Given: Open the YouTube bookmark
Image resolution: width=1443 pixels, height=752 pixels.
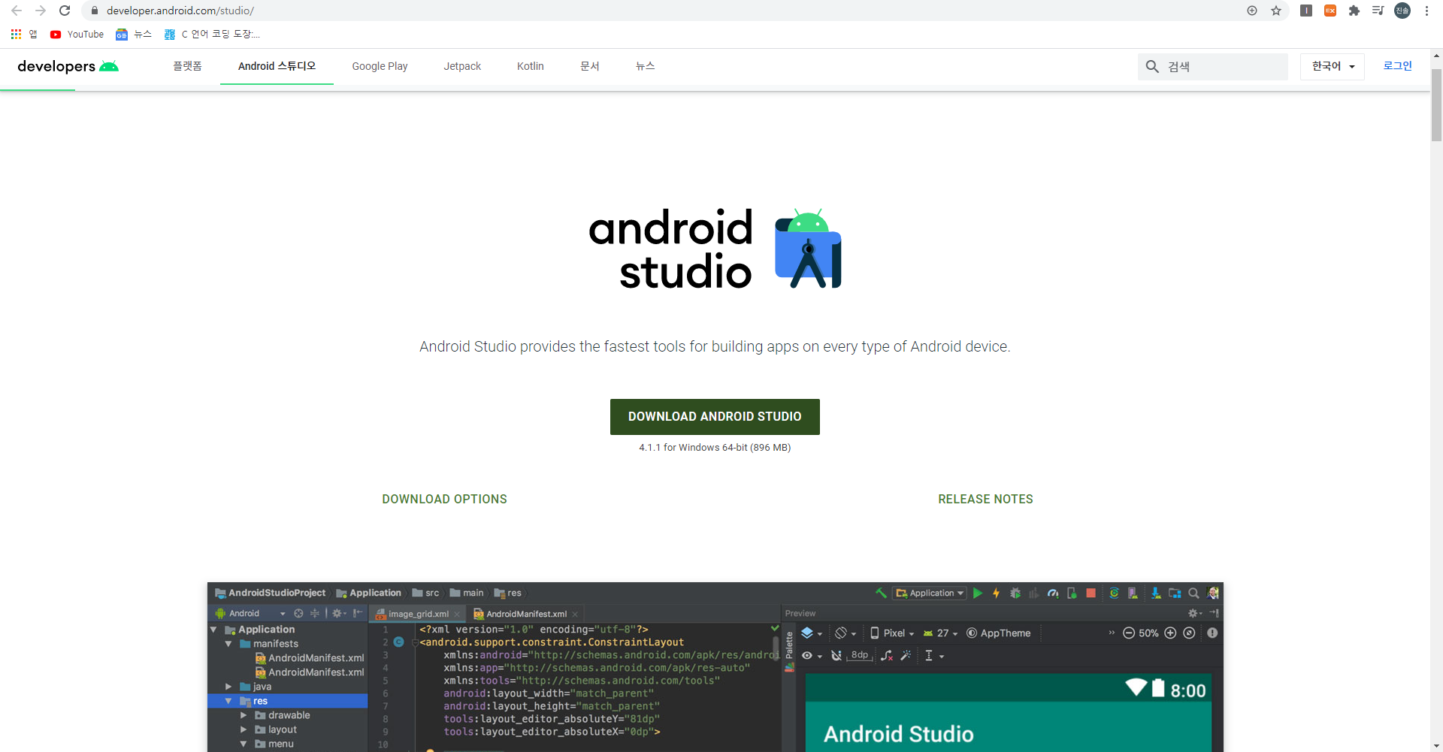Looking at the screenshot, I should (77, 35).
